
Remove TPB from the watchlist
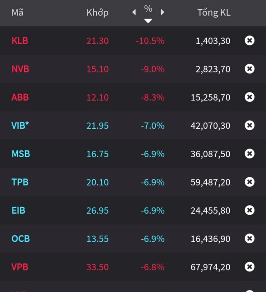coord(249,182)
